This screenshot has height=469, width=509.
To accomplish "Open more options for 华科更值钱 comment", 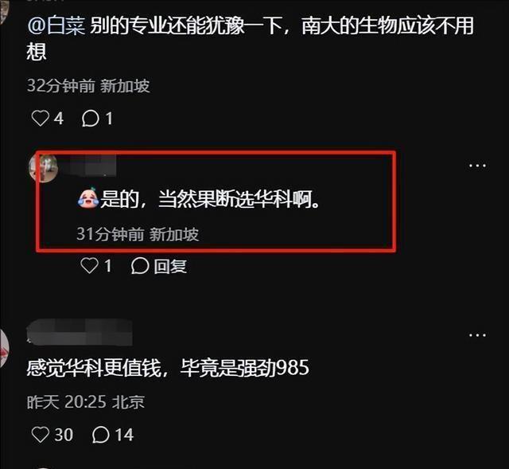I will click(477, 335).
